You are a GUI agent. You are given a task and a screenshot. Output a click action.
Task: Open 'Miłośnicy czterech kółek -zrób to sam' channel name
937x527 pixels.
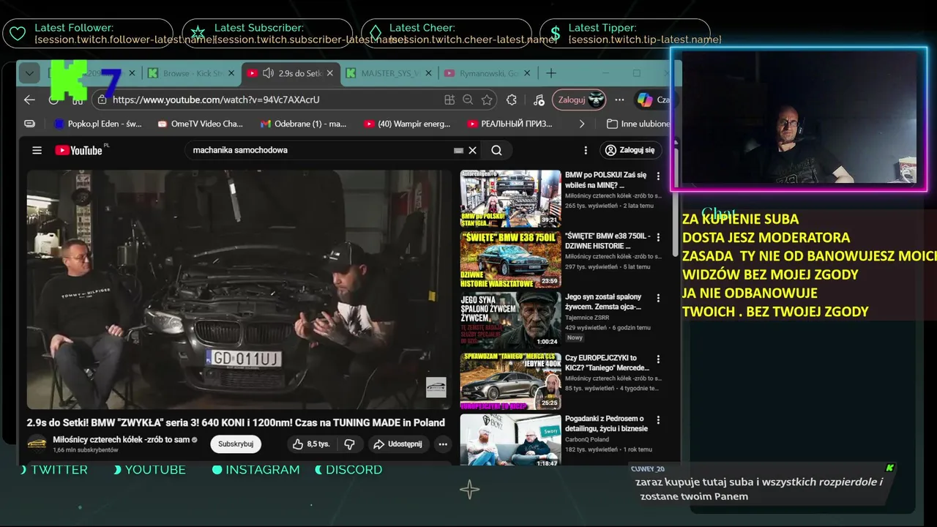pos(121,440)
